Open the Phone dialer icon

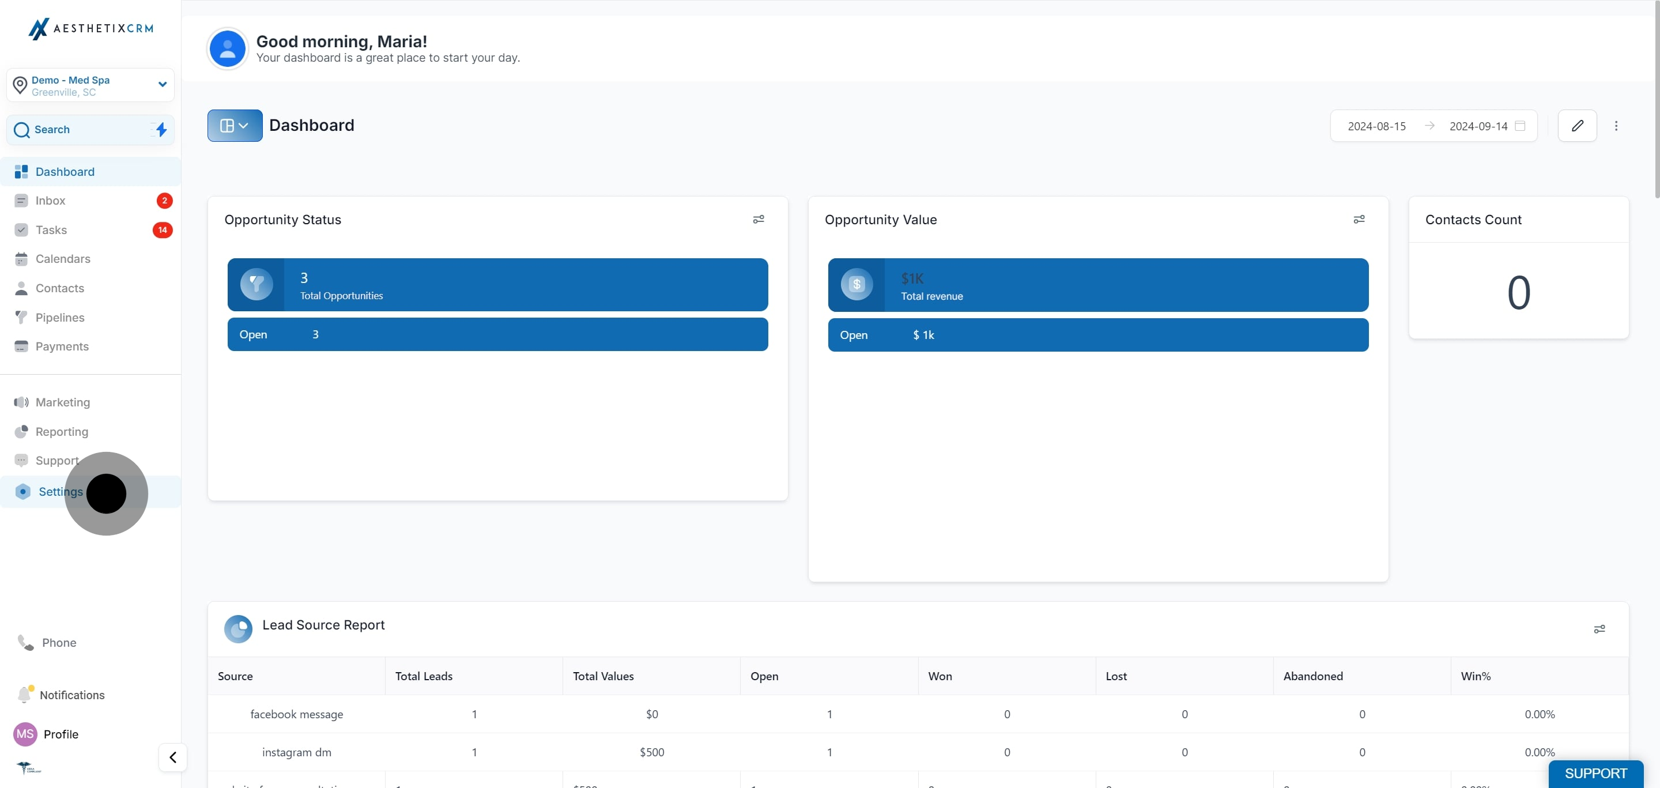tap(25, 642)
